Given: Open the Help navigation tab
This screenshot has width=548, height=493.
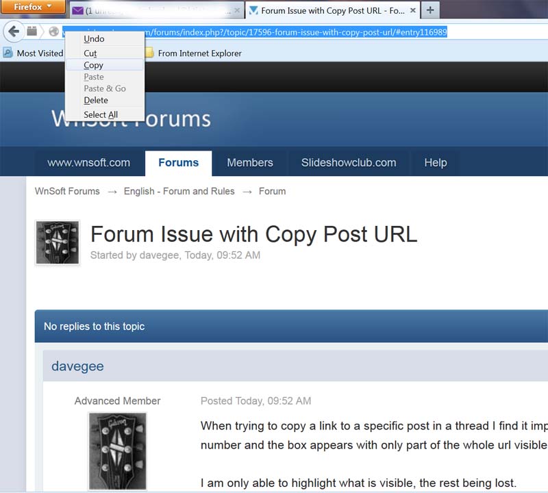Looking at the screenshot, I should point(436,162).
